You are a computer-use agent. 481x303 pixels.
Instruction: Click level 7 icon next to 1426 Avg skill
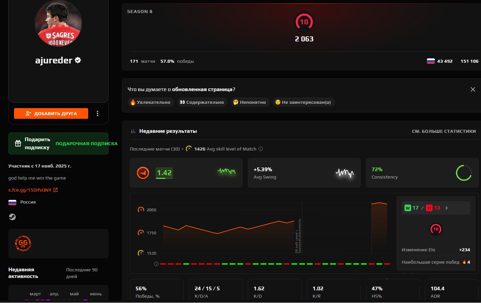[189, 148]
